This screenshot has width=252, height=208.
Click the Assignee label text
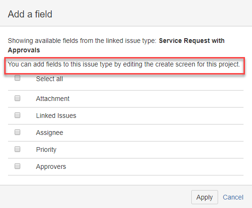(x=49, y=133)
